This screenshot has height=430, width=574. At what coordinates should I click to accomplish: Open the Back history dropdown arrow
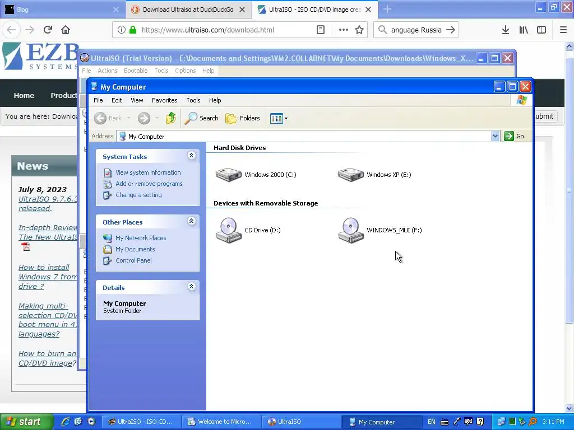tap(128, 118)
